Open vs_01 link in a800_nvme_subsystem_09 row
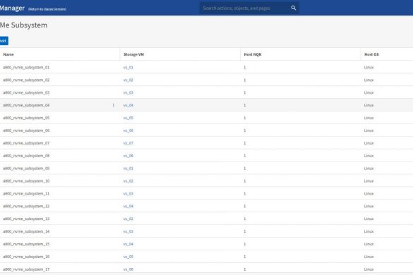The image size is (413, 275). click(x=128, y=169)
